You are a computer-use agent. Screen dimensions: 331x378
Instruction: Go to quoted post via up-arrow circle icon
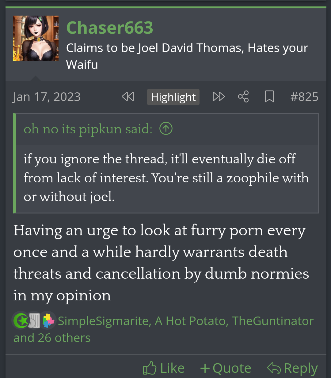pos(166,128)
